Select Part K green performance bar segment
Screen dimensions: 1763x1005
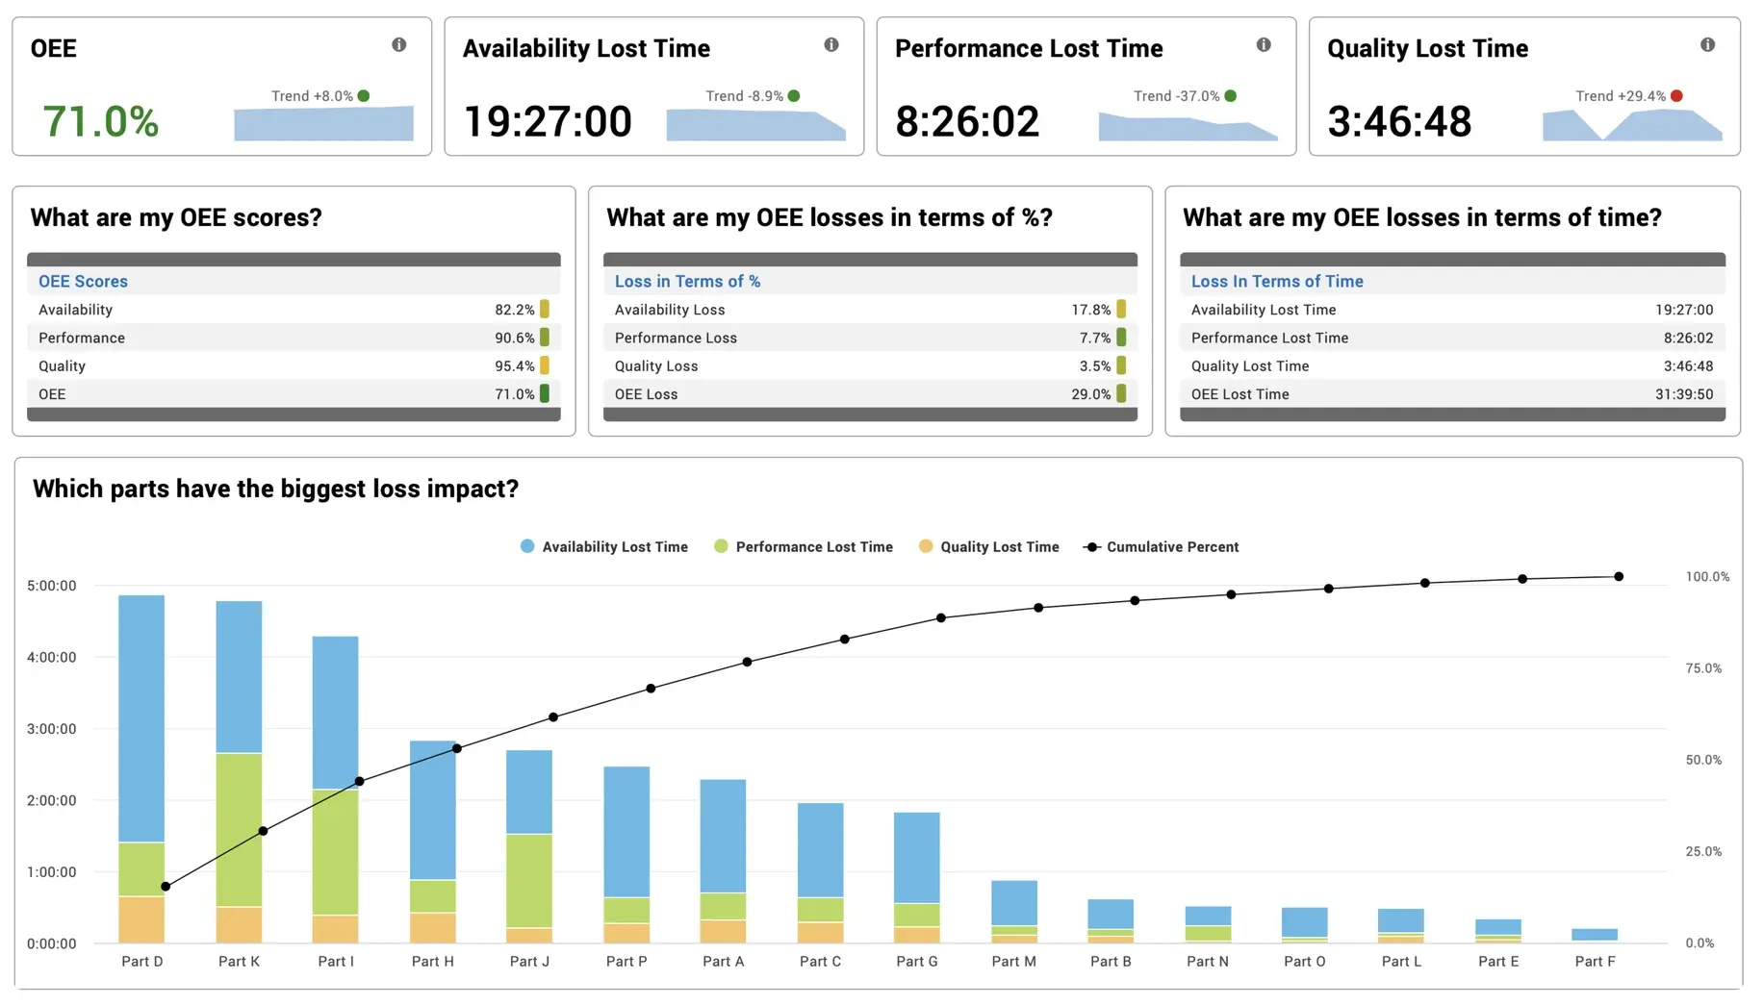pos(239,830)
